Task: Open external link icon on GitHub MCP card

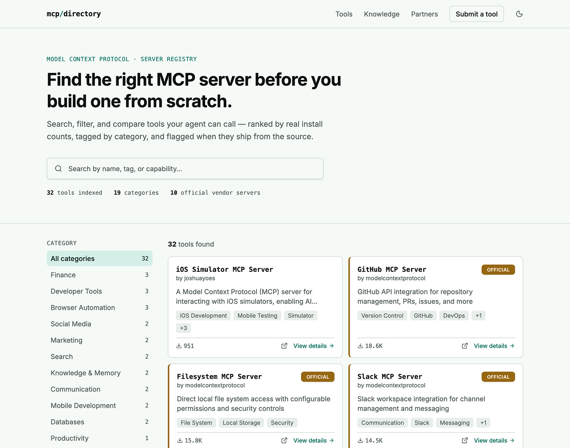Action: coord(465,346)
